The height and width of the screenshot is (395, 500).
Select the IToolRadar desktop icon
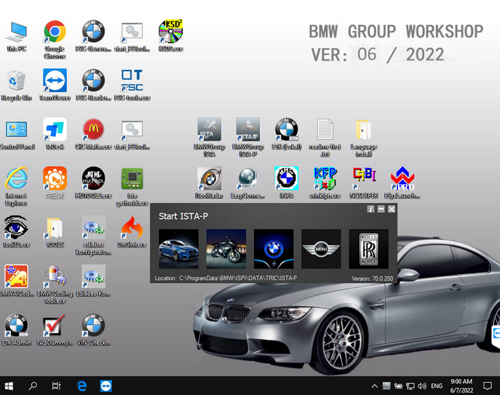click(x=209, y=183)
